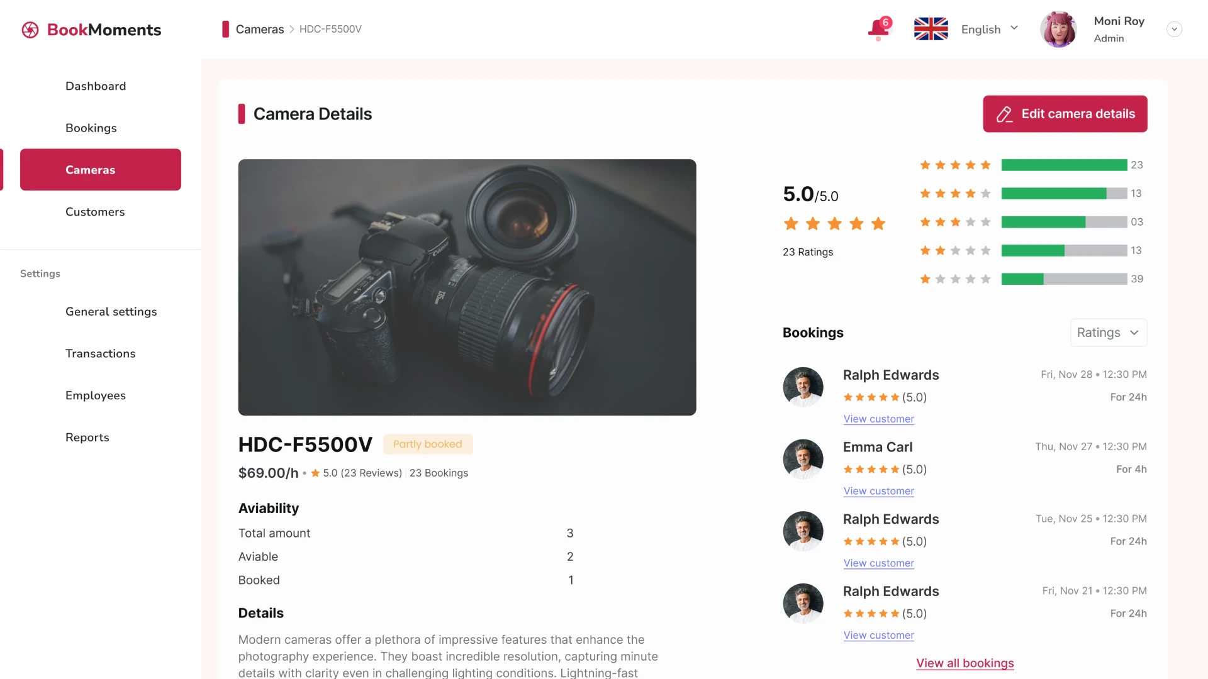Click the star icon beside 5.0 (23 Reviews)
The height and width of the screenshot is (679, 1208).
[x=315, y=473]
